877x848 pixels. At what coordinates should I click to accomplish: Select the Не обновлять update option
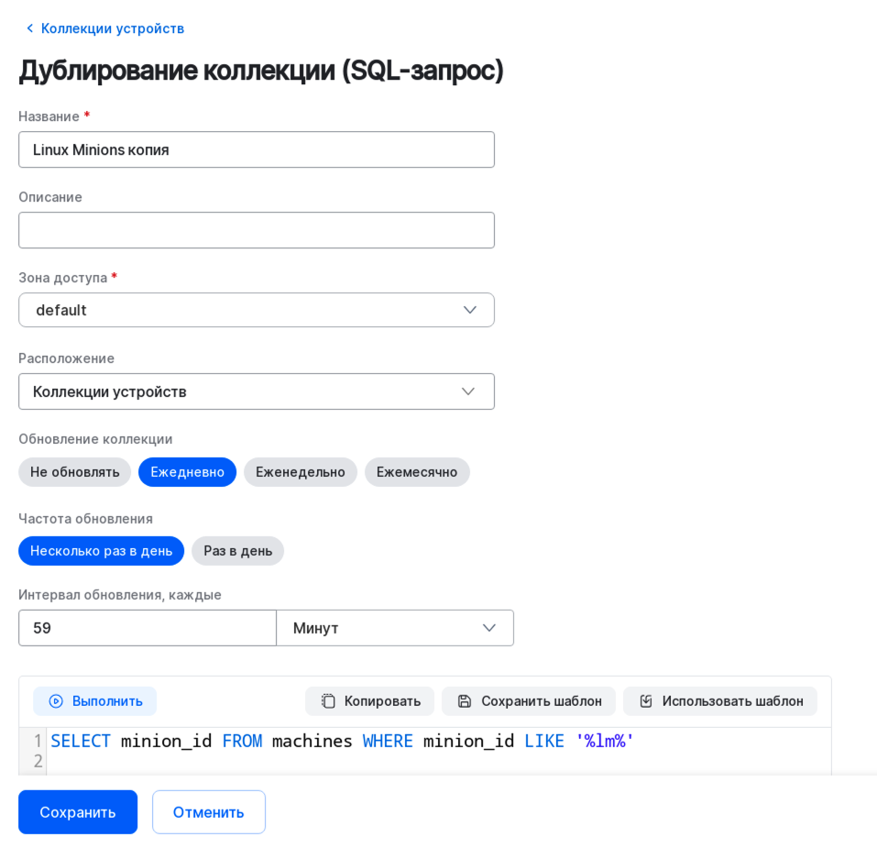coord(75,472)
